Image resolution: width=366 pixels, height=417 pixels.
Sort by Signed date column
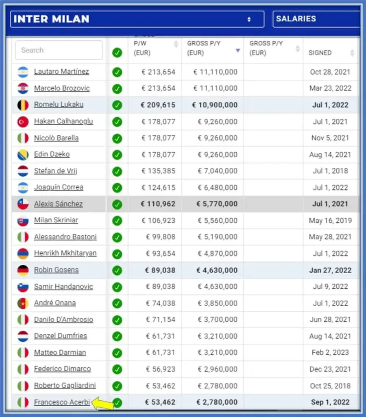pos(352,53)
